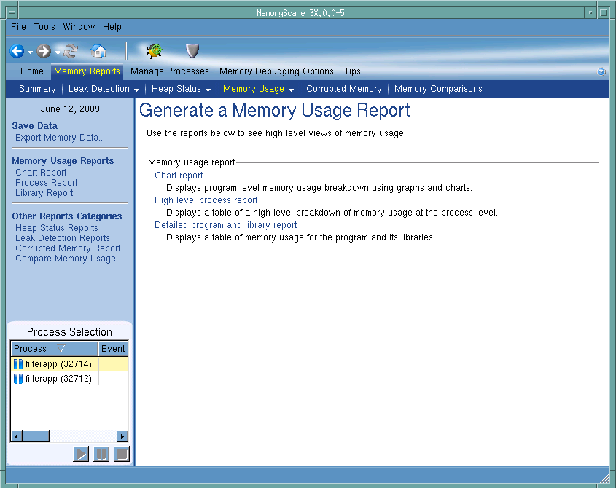
Task: Open the Back history dropdown arrow
Action: tap(30, 52)
